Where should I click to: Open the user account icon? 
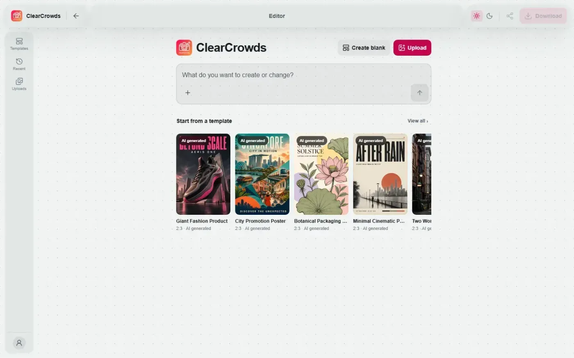point(19,343)
